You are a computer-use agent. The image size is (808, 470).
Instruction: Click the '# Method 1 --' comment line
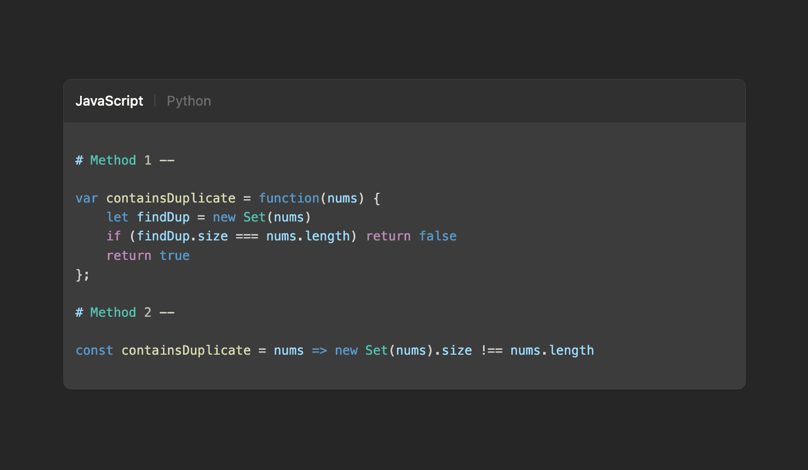coord(125,160)
